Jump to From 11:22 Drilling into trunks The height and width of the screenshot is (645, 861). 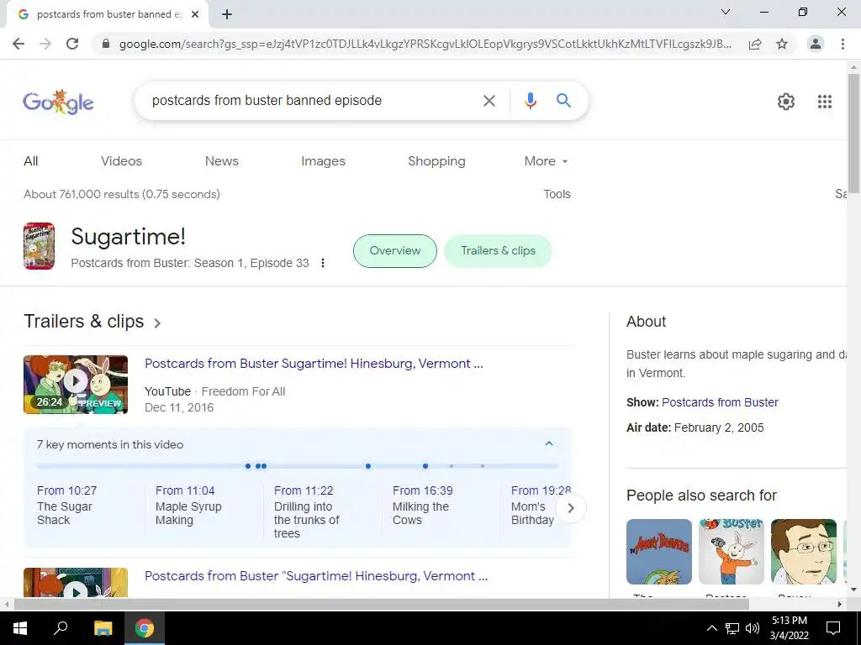[x=306, y=511]
